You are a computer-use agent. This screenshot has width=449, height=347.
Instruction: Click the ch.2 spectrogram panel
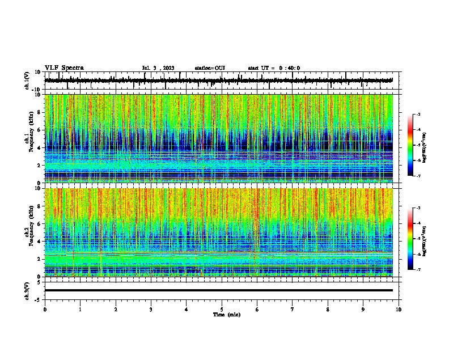click(x=219, y=232)
